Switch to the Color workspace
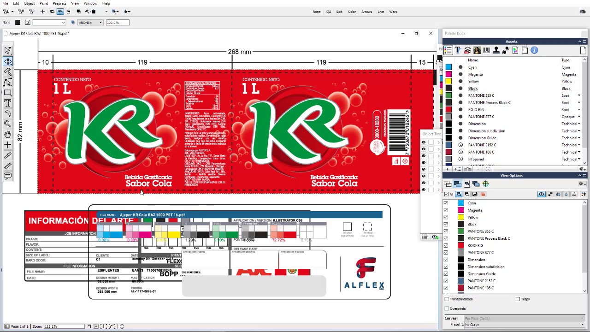 point(352,12)
